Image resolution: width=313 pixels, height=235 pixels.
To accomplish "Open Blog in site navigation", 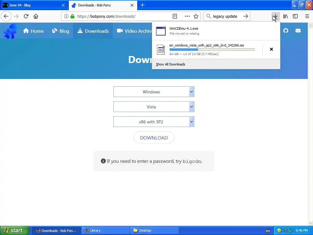I will coord(61,31).
